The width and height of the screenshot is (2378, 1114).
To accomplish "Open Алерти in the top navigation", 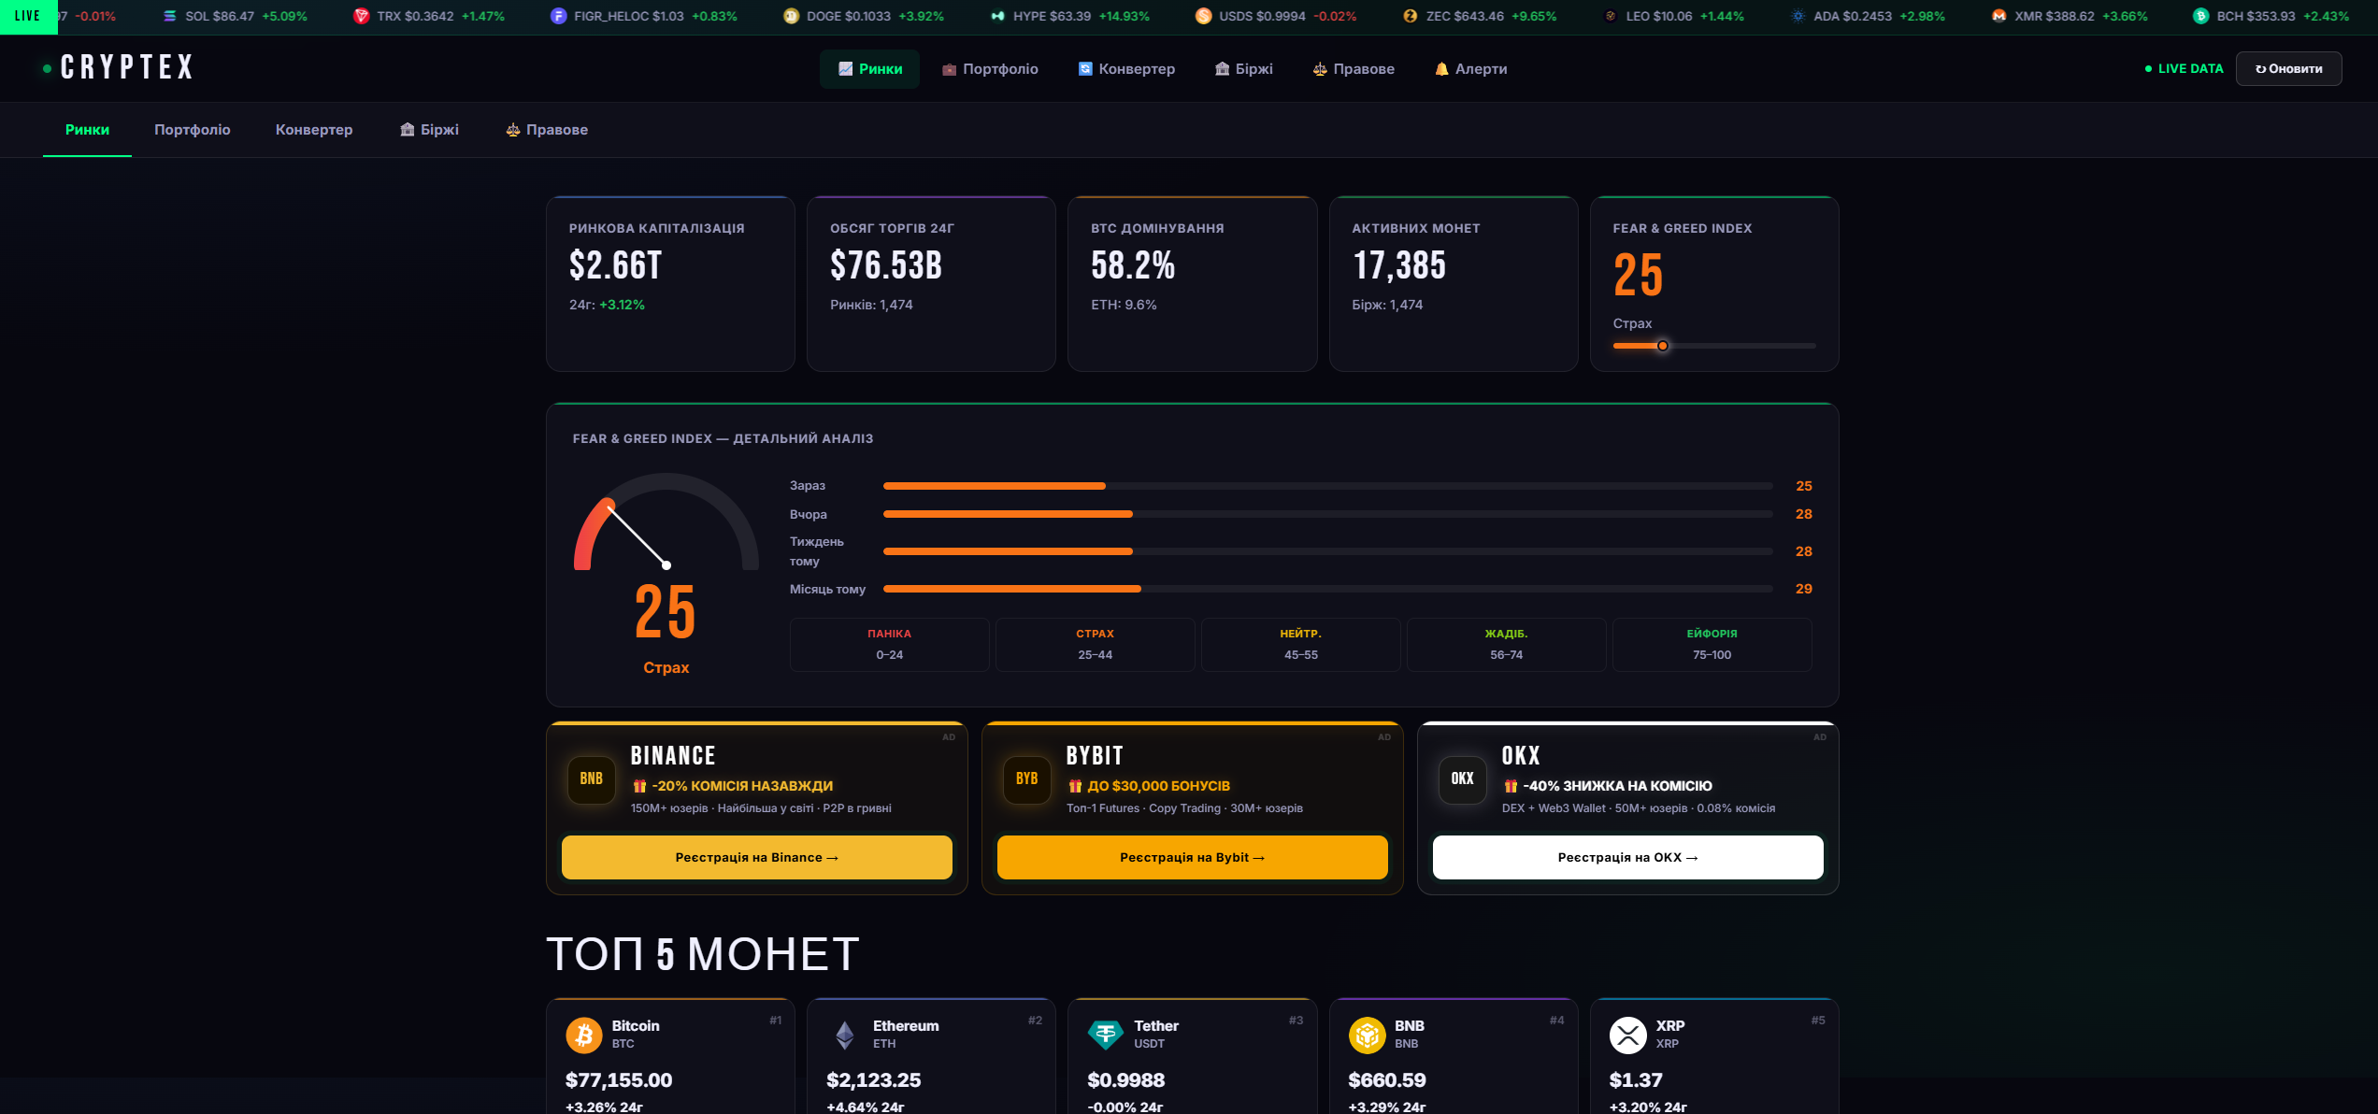I will tap(1470, 69).
